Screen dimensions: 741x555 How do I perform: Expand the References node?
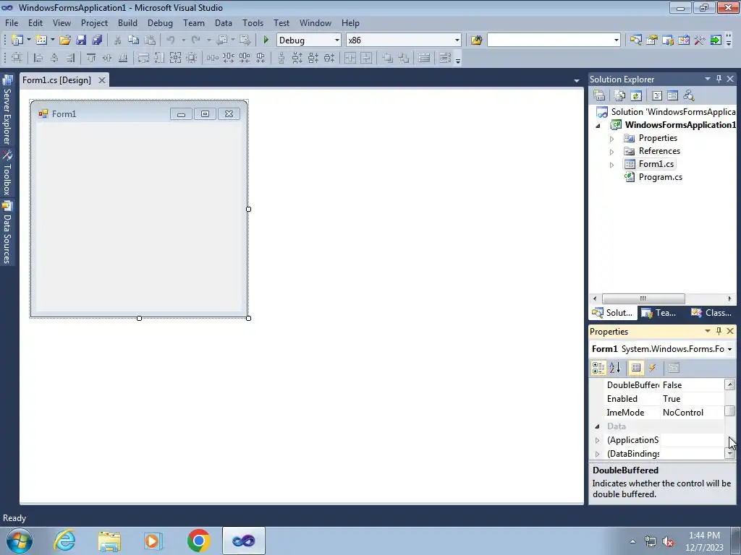pyautogui.click(x=611, y=152)
